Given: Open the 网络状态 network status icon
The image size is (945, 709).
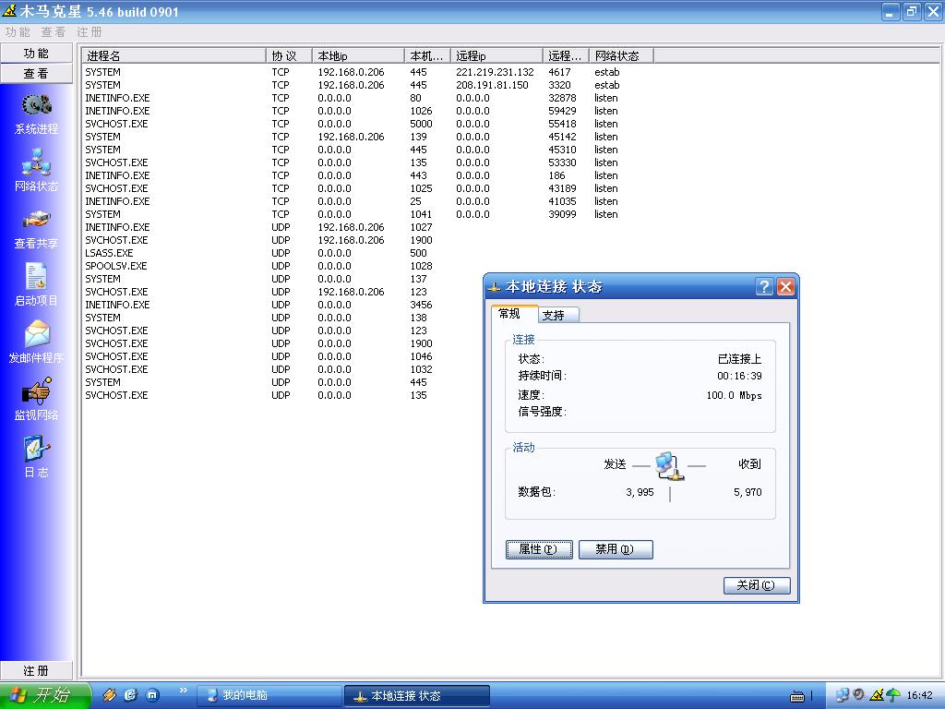Looking at the screenshot, I should 36,162.
